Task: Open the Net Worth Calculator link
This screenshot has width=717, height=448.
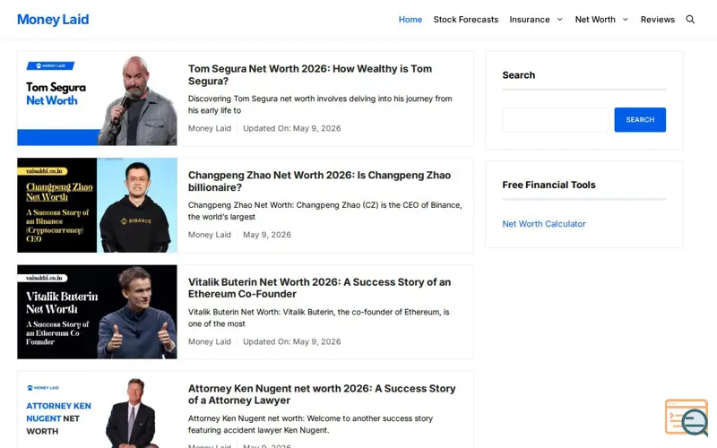Action: click(544, 224)
